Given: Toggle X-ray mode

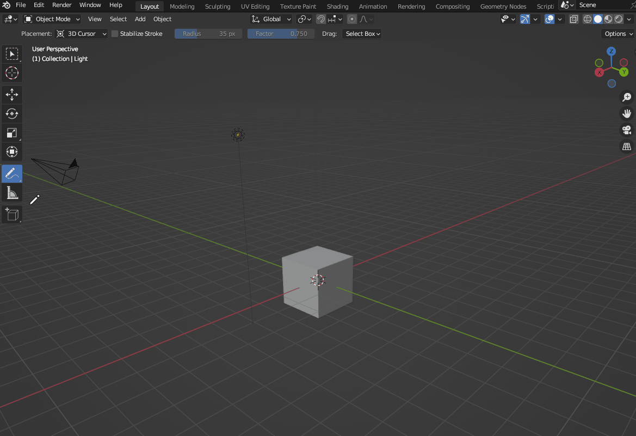Looking at the screenshot, I should coord(573,19).
